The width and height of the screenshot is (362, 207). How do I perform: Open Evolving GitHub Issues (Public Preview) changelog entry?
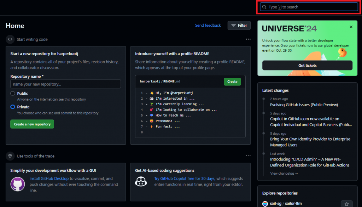(x=304, y=105)
